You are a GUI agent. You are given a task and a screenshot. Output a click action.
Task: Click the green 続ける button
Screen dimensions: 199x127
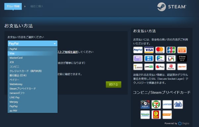click(113, 84)
